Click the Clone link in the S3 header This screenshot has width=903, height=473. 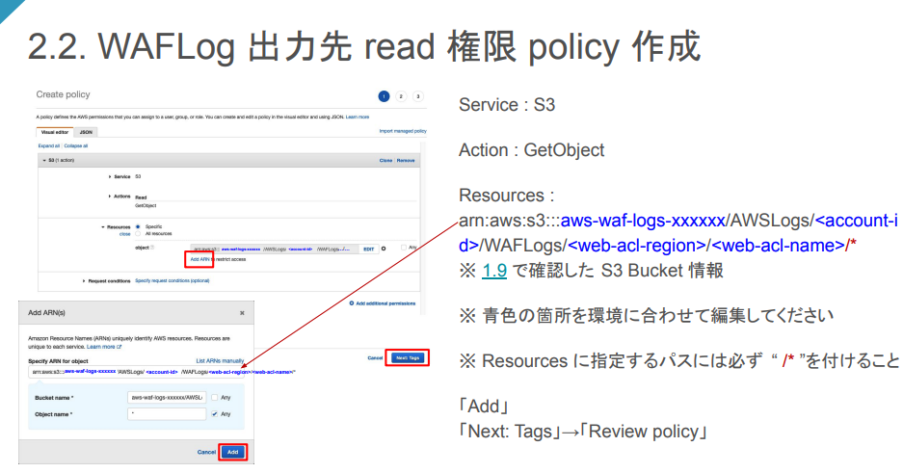(x=385, y=161)
